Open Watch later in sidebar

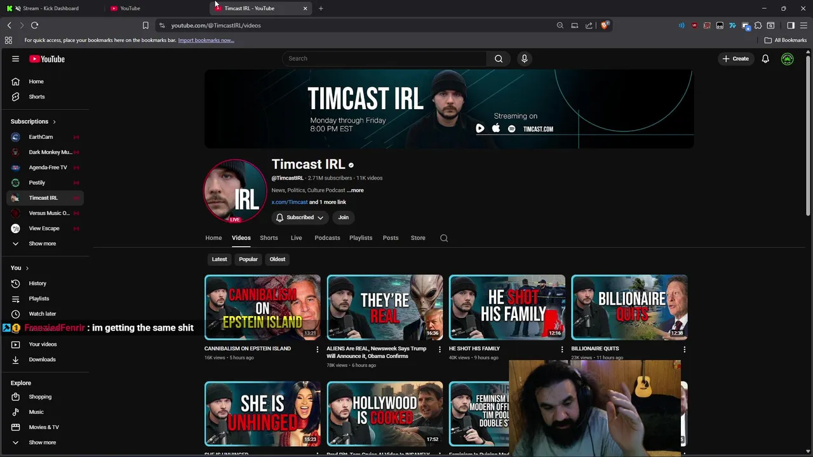(x=44, y=314)
